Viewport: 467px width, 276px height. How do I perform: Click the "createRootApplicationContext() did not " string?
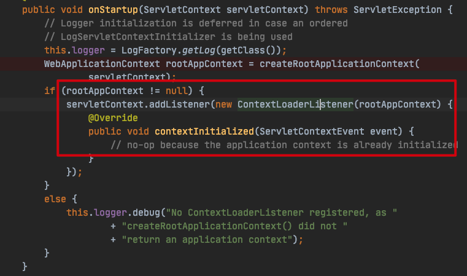click(234, 226)
